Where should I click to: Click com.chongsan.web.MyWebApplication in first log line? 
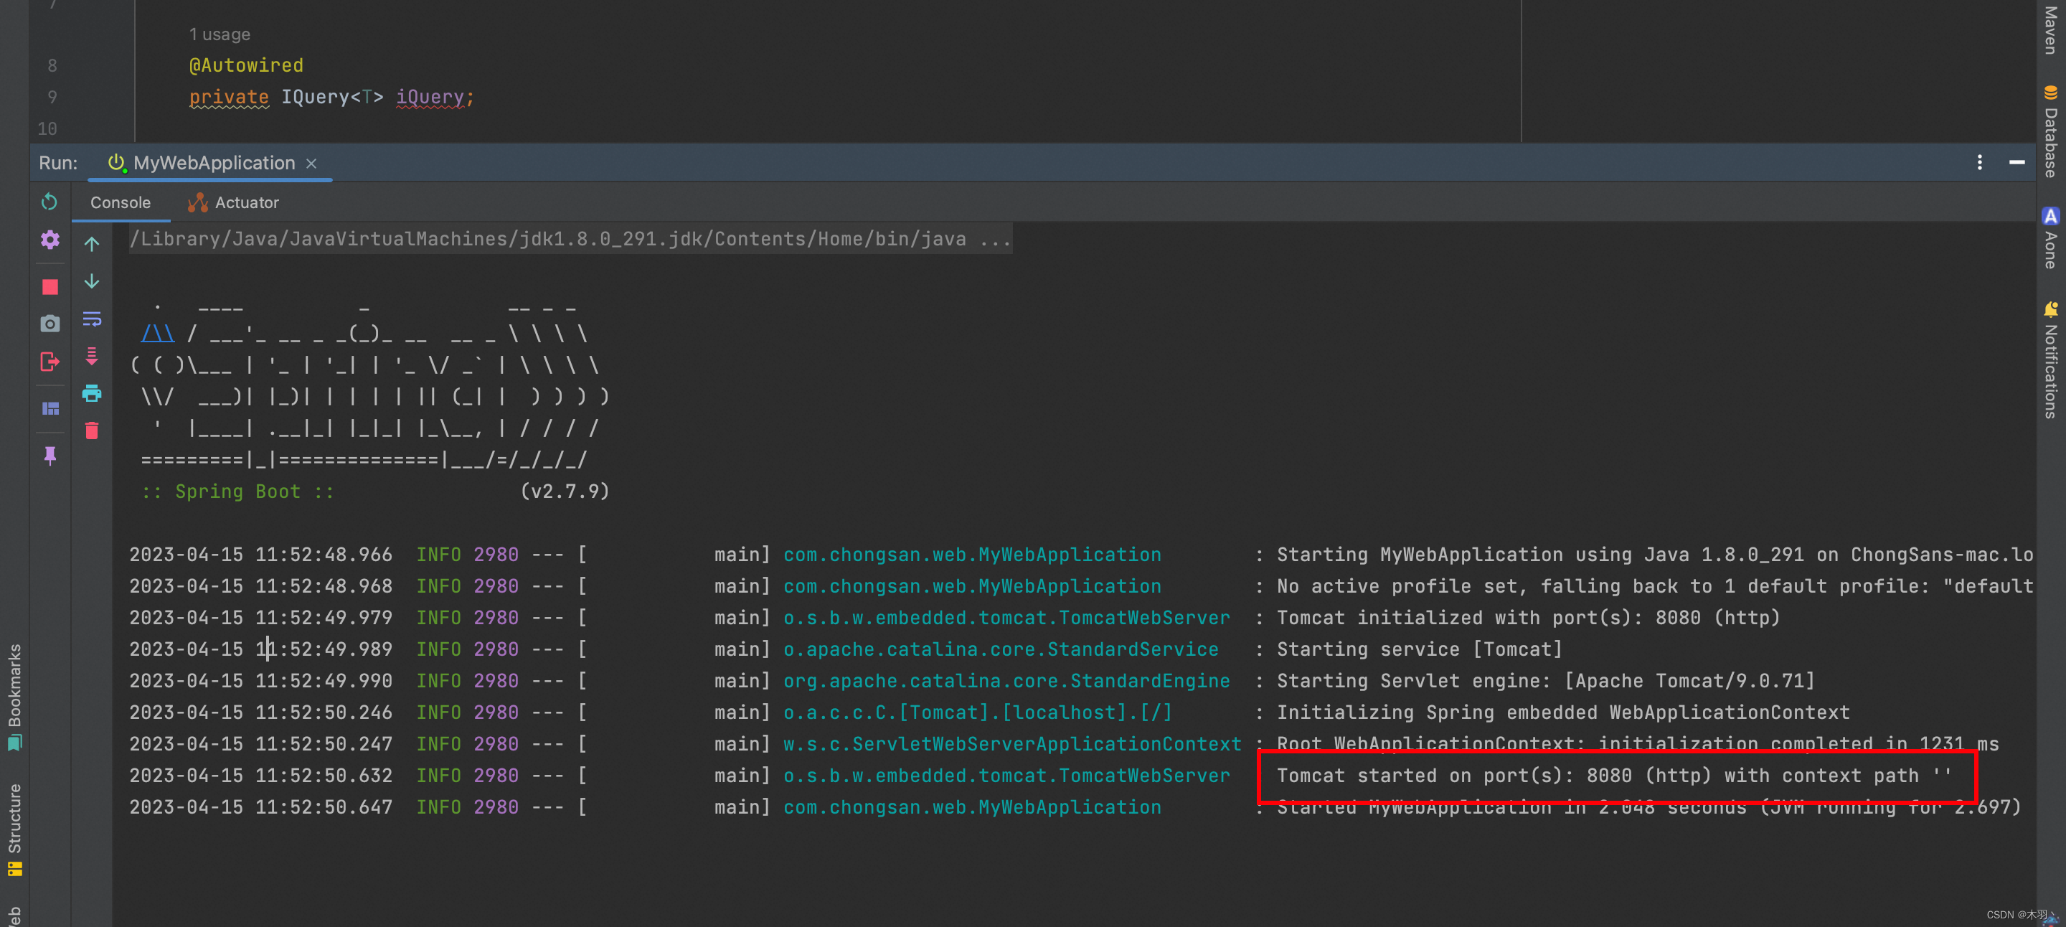972,555
